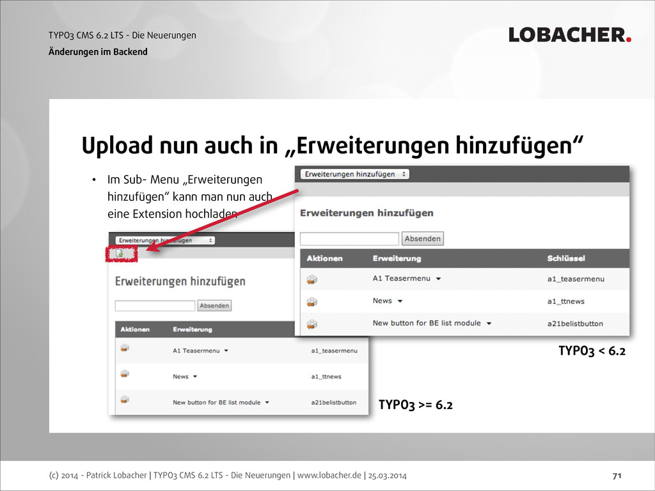The image size is (655, 491).
Task: Expand A1 Teasermenu version arrow in older TYPO3 panel
Action: tap(438, 279)
